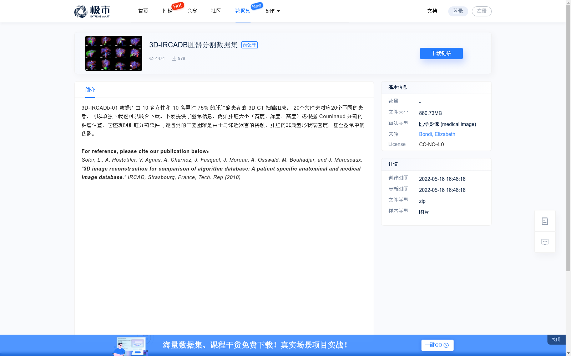The image size is (571, 356).
Task: Open the 社区 community page
Action: 216,11
